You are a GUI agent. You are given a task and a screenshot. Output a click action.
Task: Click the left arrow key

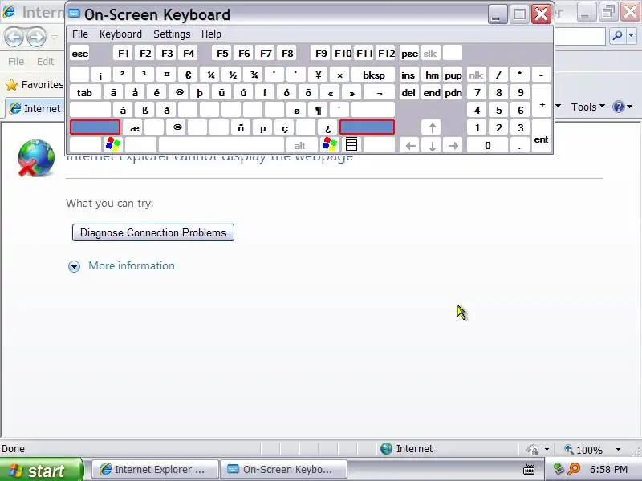tap(410, 145)
